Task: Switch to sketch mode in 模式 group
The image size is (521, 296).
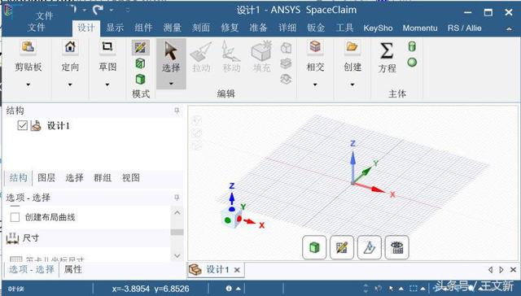Action: click(x=140, y=47)
